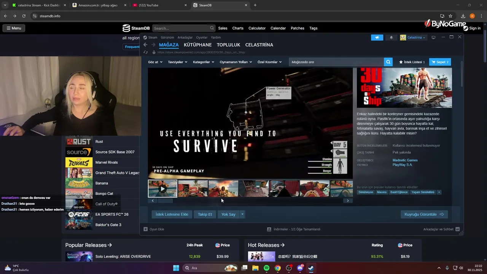487x274 pixels.
Task: Open Chrome tab search dropdown
Action: (x=5, y=5)
